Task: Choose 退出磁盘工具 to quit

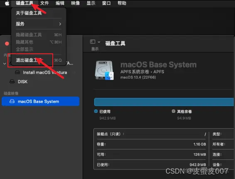Action: click(39, 60)
